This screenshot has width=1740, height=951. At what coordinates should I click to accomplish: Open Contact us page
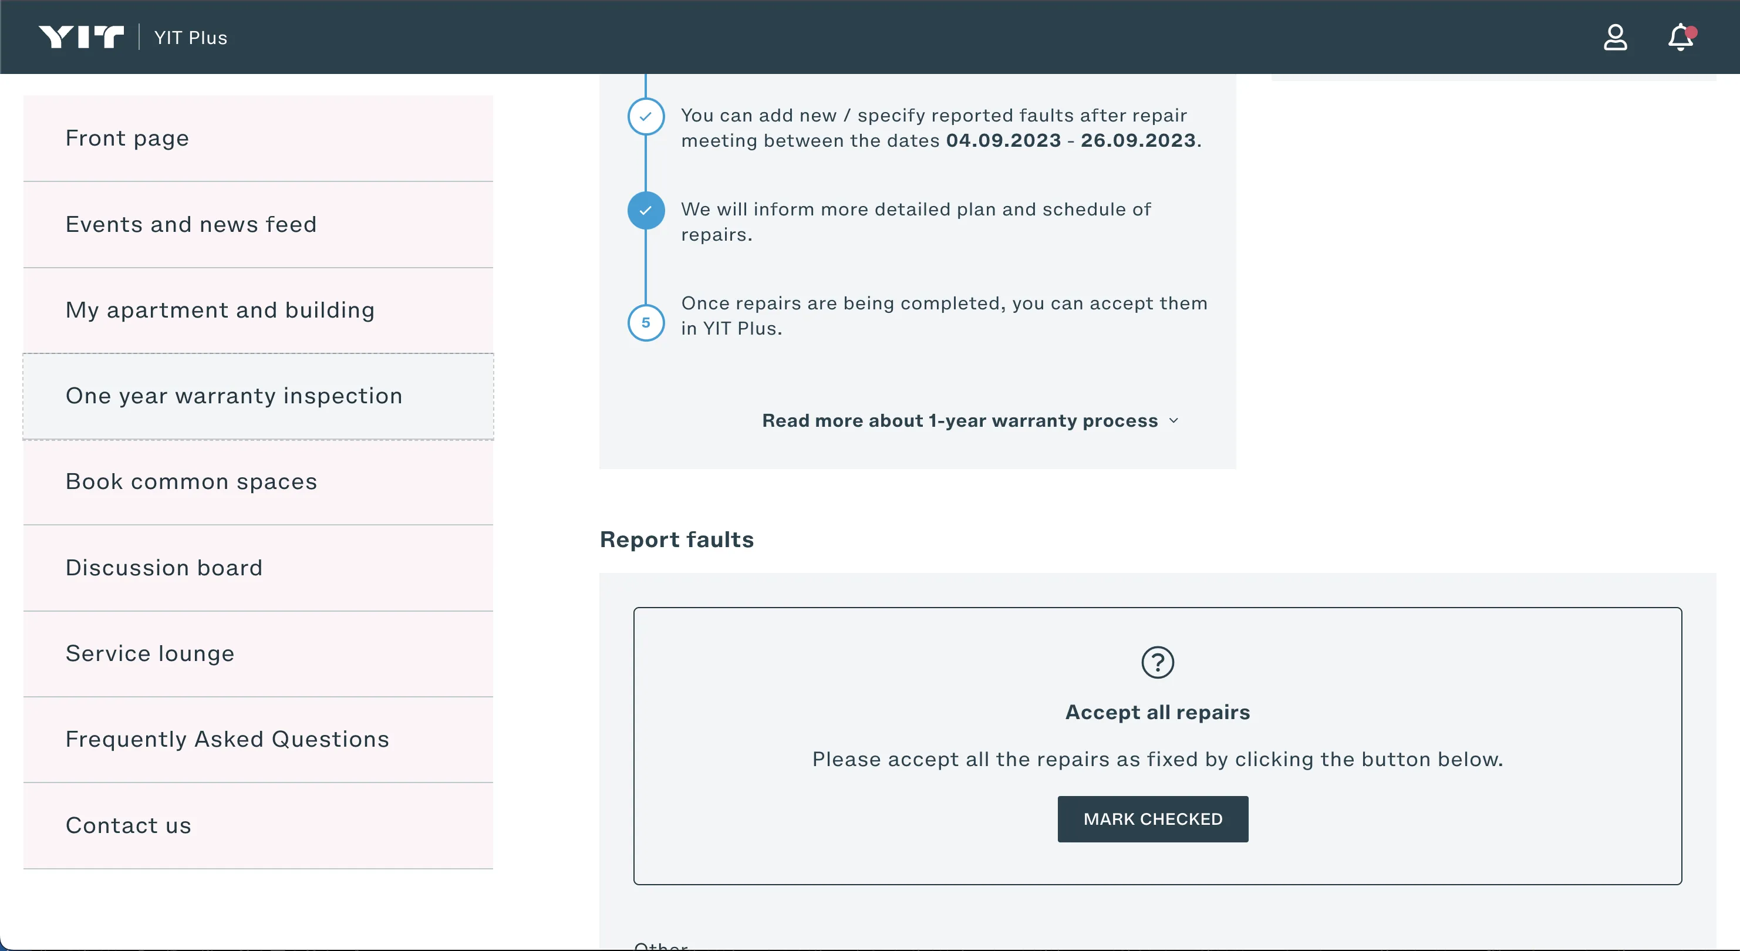pyautogui.click(x=258, y=826)
